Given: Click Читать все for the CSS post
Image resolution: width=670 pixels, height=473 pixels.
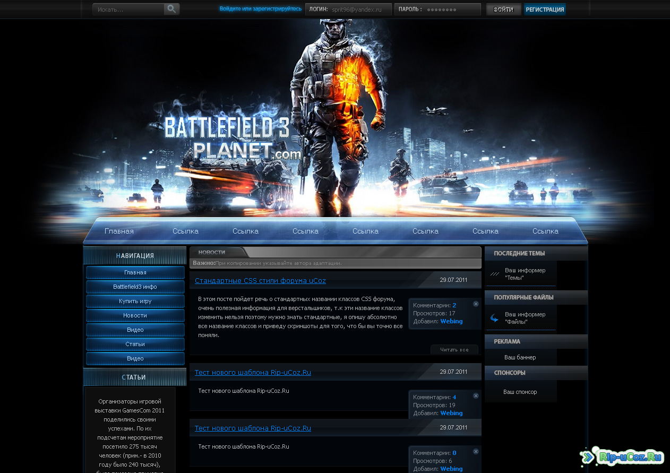Looking at the screenshot, I should [x=454, y=350].
